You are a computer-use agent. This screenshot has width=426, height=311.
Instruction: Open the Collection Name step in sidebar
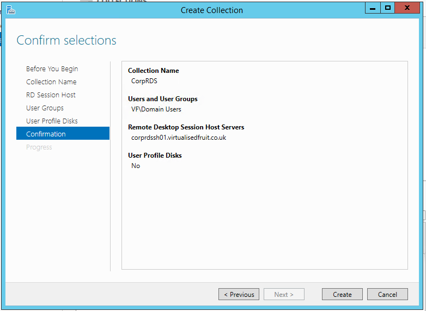51,82
